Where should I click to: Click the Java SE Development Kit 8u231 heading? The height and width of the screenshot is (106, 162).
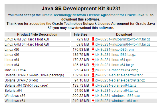click(x=81, y=9)
